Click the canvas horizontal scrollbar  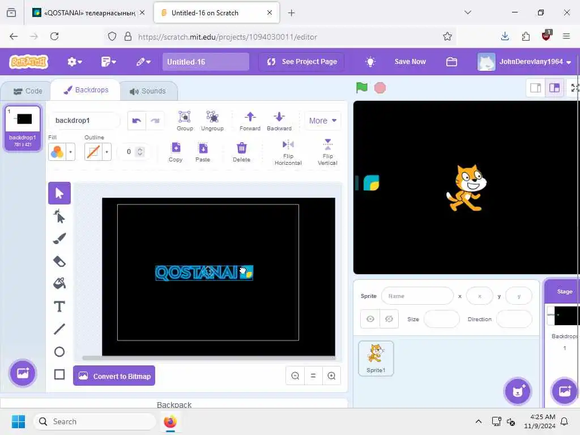208,358
